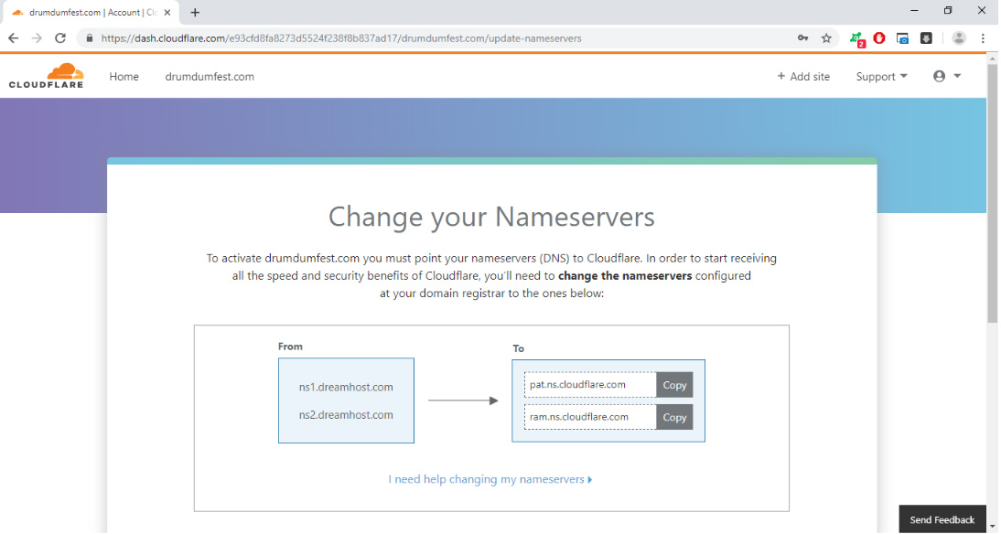Bookmark this page with the star icon
1001x534 pixels.
coord(826,37)
